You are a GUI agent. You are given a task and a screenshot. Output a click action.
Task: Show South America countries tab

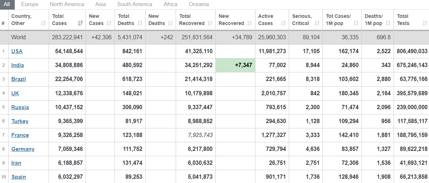pyautogui.click(x=135, y=4)
